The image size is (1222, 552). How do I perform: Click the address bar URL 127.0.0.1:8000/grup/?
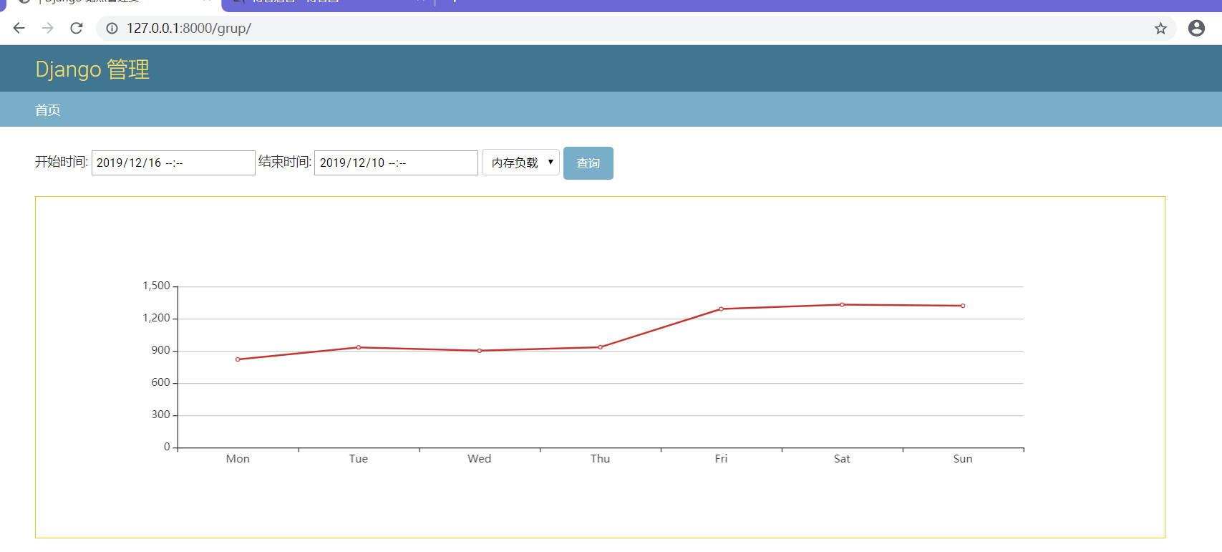point(189,28)
